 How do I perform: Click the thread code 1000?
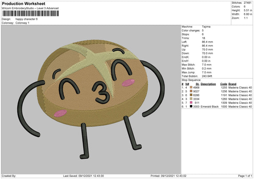[224, 107]
